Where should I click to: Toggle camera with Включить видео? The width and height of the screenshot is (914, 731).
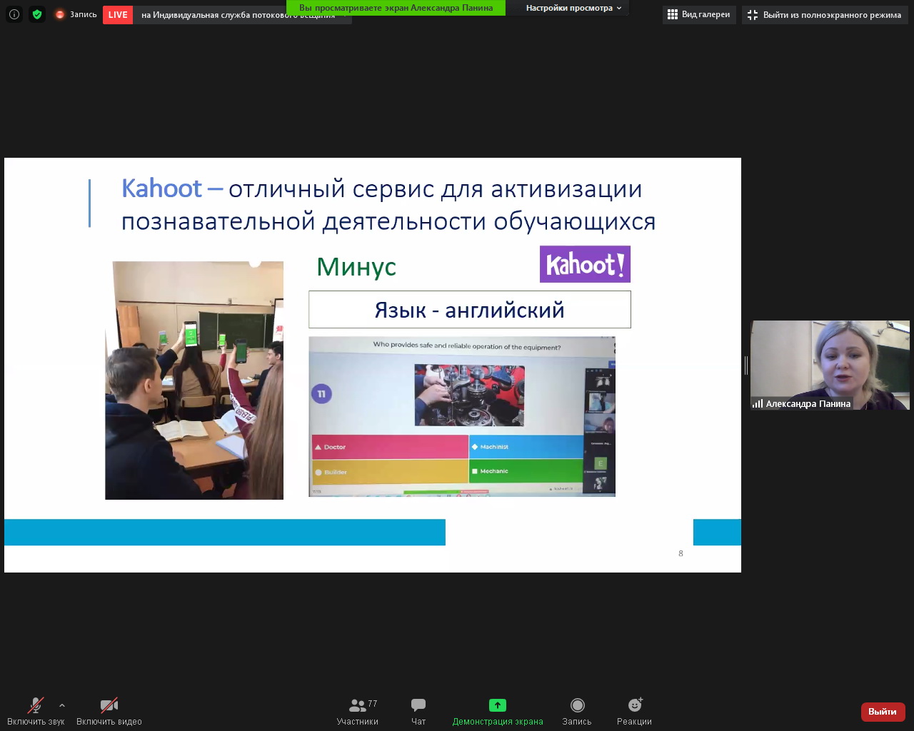[109, 711]
